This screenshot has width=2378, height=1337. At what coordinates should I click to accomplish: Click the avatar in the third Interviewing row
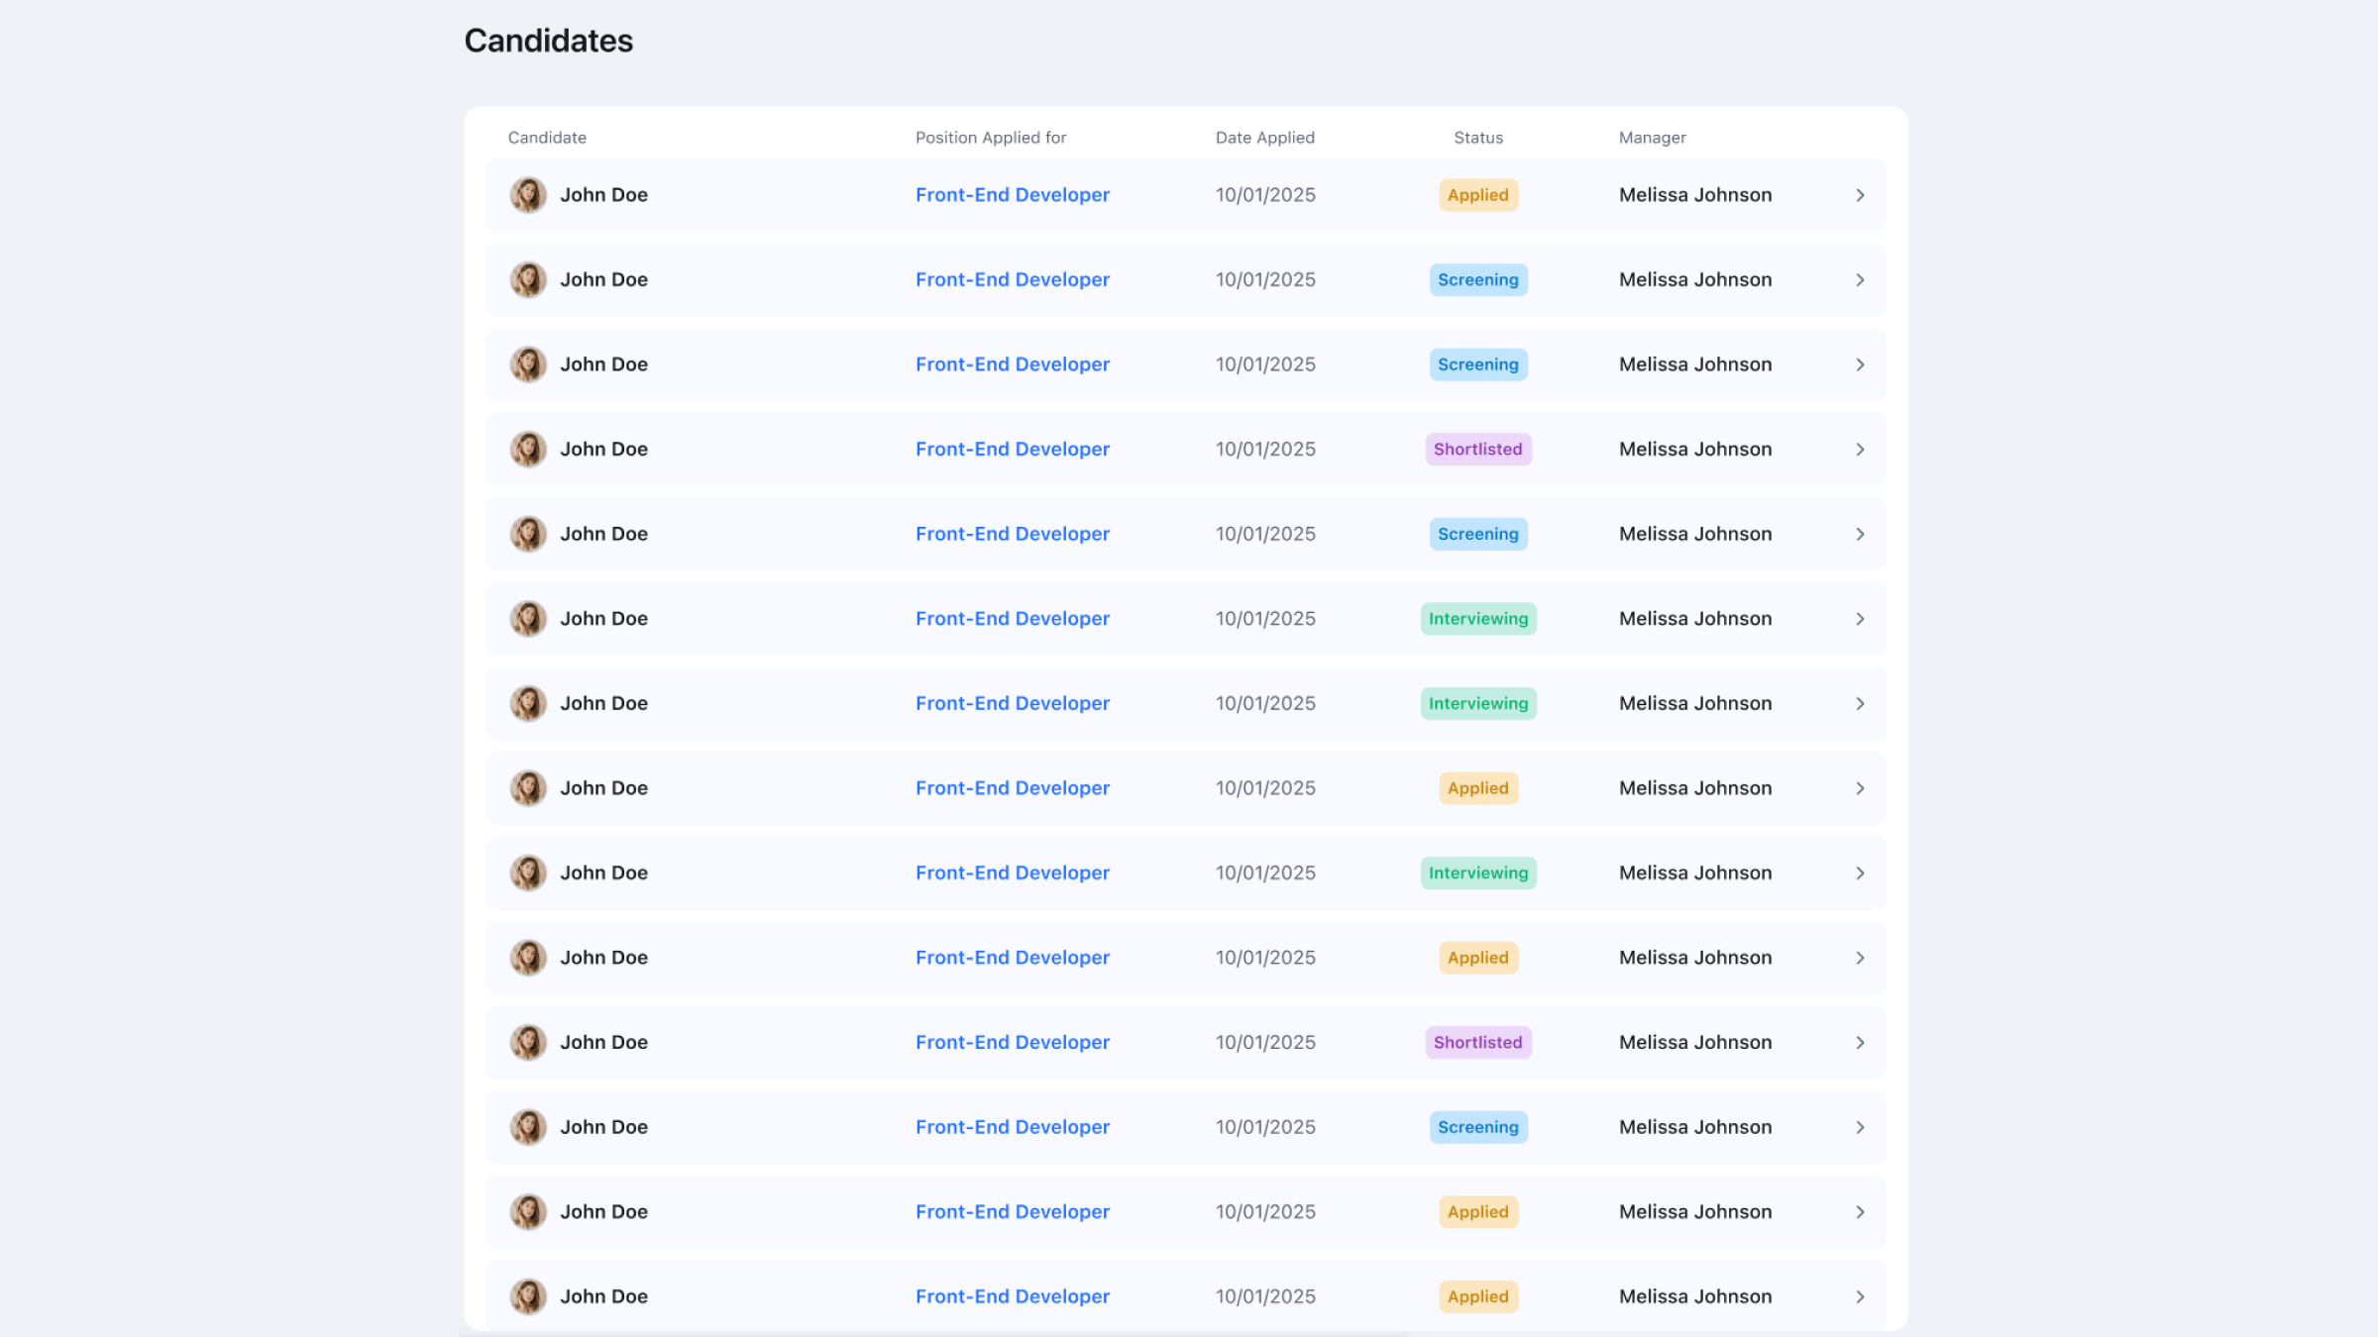pyautogui.click(x=528, y=873)
